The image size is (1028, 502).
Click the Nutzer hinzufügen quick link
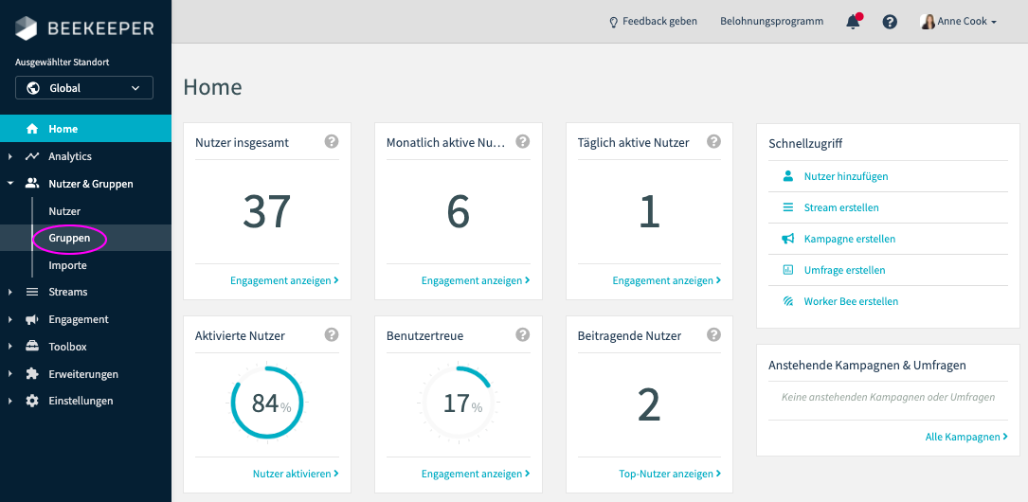pos(846,176)
